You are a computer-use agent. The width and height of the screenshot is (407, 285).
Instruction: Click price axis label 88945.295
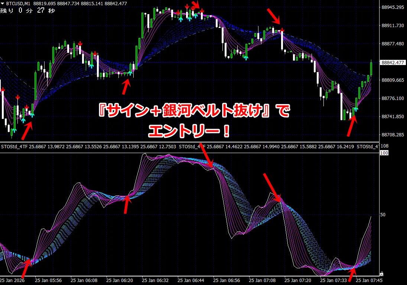(393, 7)
